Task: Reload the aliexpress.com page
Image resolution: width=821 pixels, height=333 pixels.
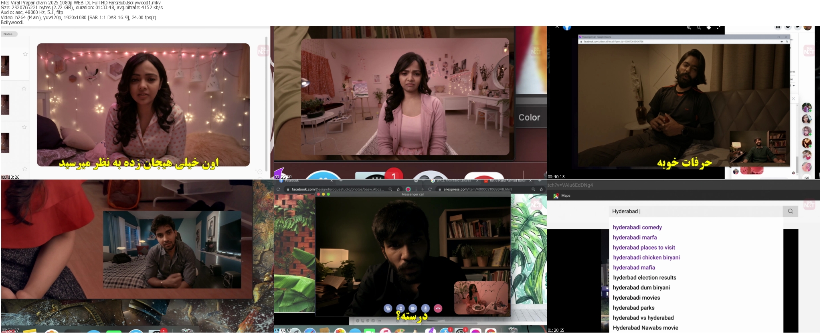Action: click(x=430, y=189)
